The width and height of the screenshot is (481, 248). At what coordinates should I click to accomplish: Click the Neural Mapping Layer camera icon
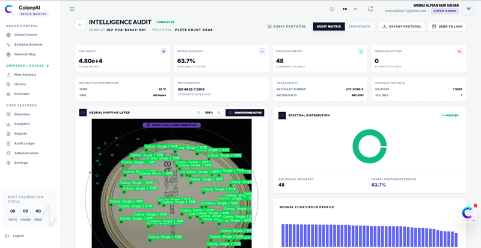coord(83,113)
